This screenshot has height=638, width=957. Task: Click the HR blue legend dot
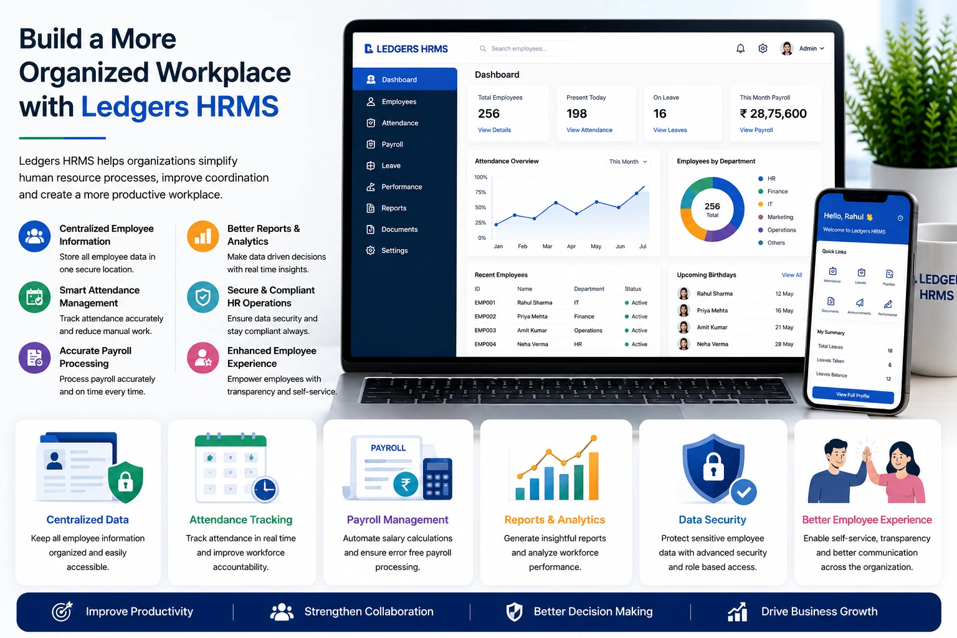[x=761, y=179]
